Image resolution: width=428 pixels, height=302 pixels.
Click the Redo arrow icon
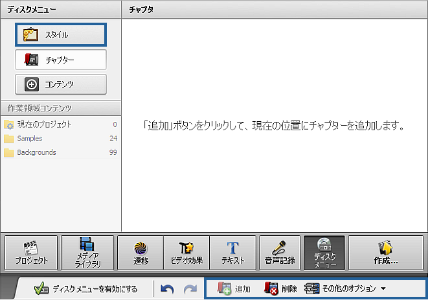tap(190, 289)
